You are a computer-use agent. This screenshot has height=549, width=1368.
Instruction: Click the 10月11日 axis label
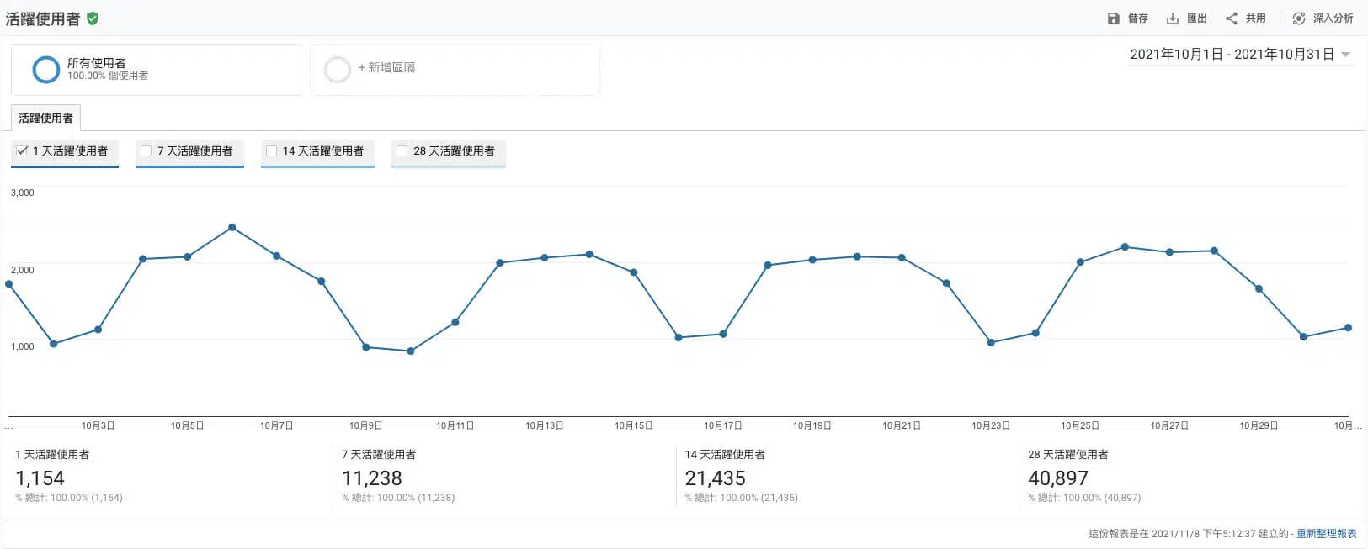point(455,426)
